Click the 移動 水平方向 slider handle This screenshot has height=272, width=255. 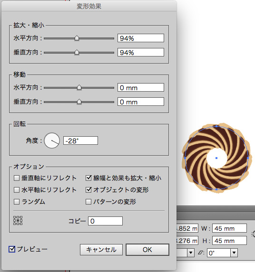pyautogui.click(x=79, y=87)
